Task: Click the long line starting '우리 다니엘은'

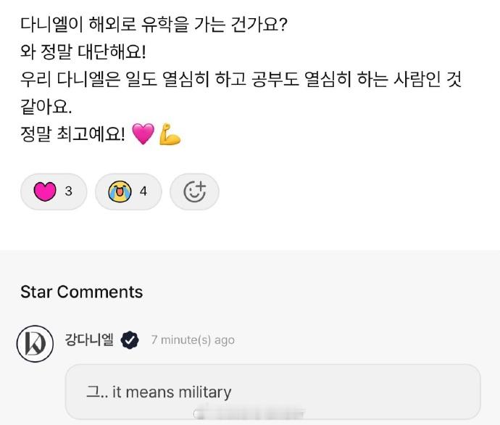Action: 241,80
